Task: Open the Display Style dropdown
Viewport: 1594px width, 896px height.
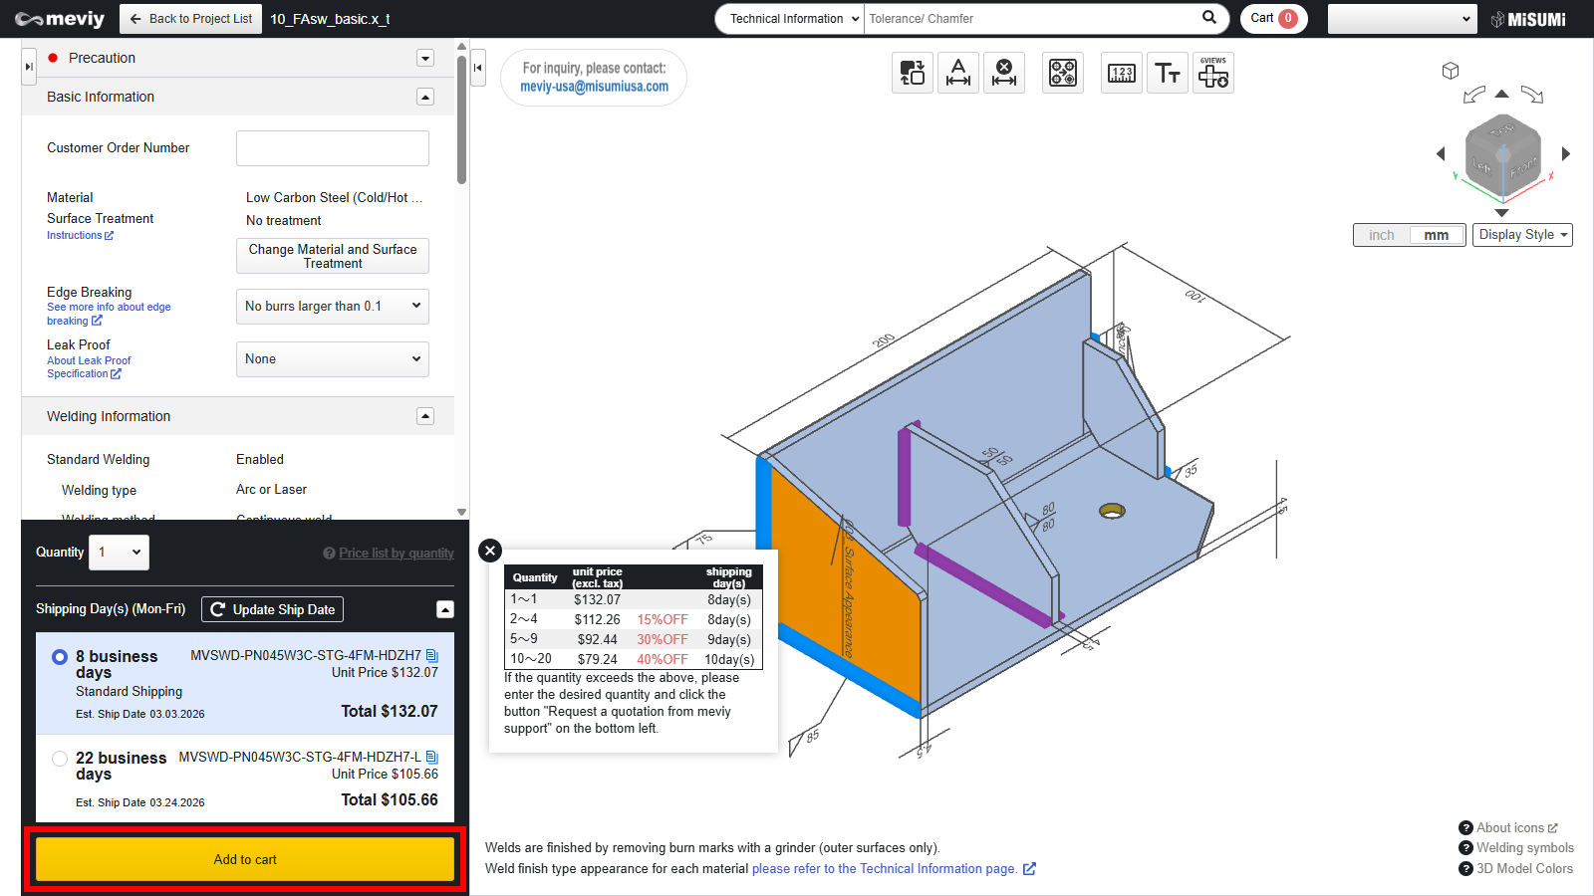Action: click(1521, 235)
